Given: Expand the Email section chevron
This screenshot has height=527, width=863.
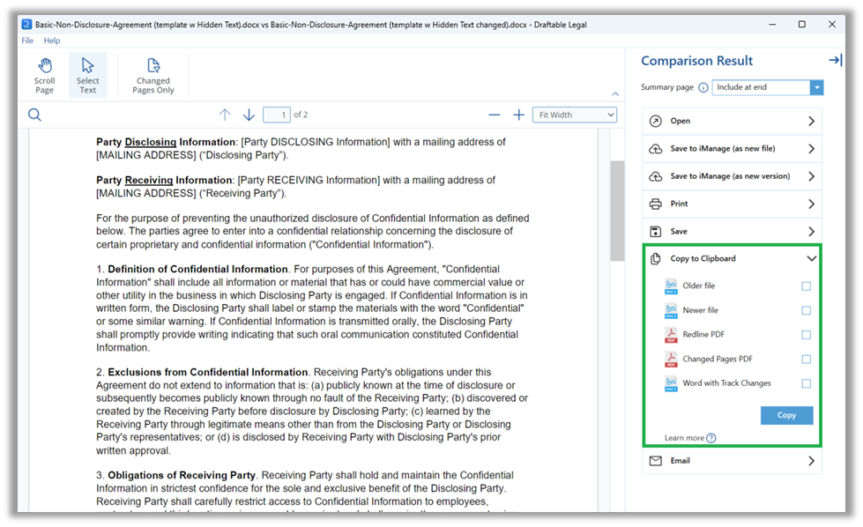Looking at the screenshot, I should (811, 461).
